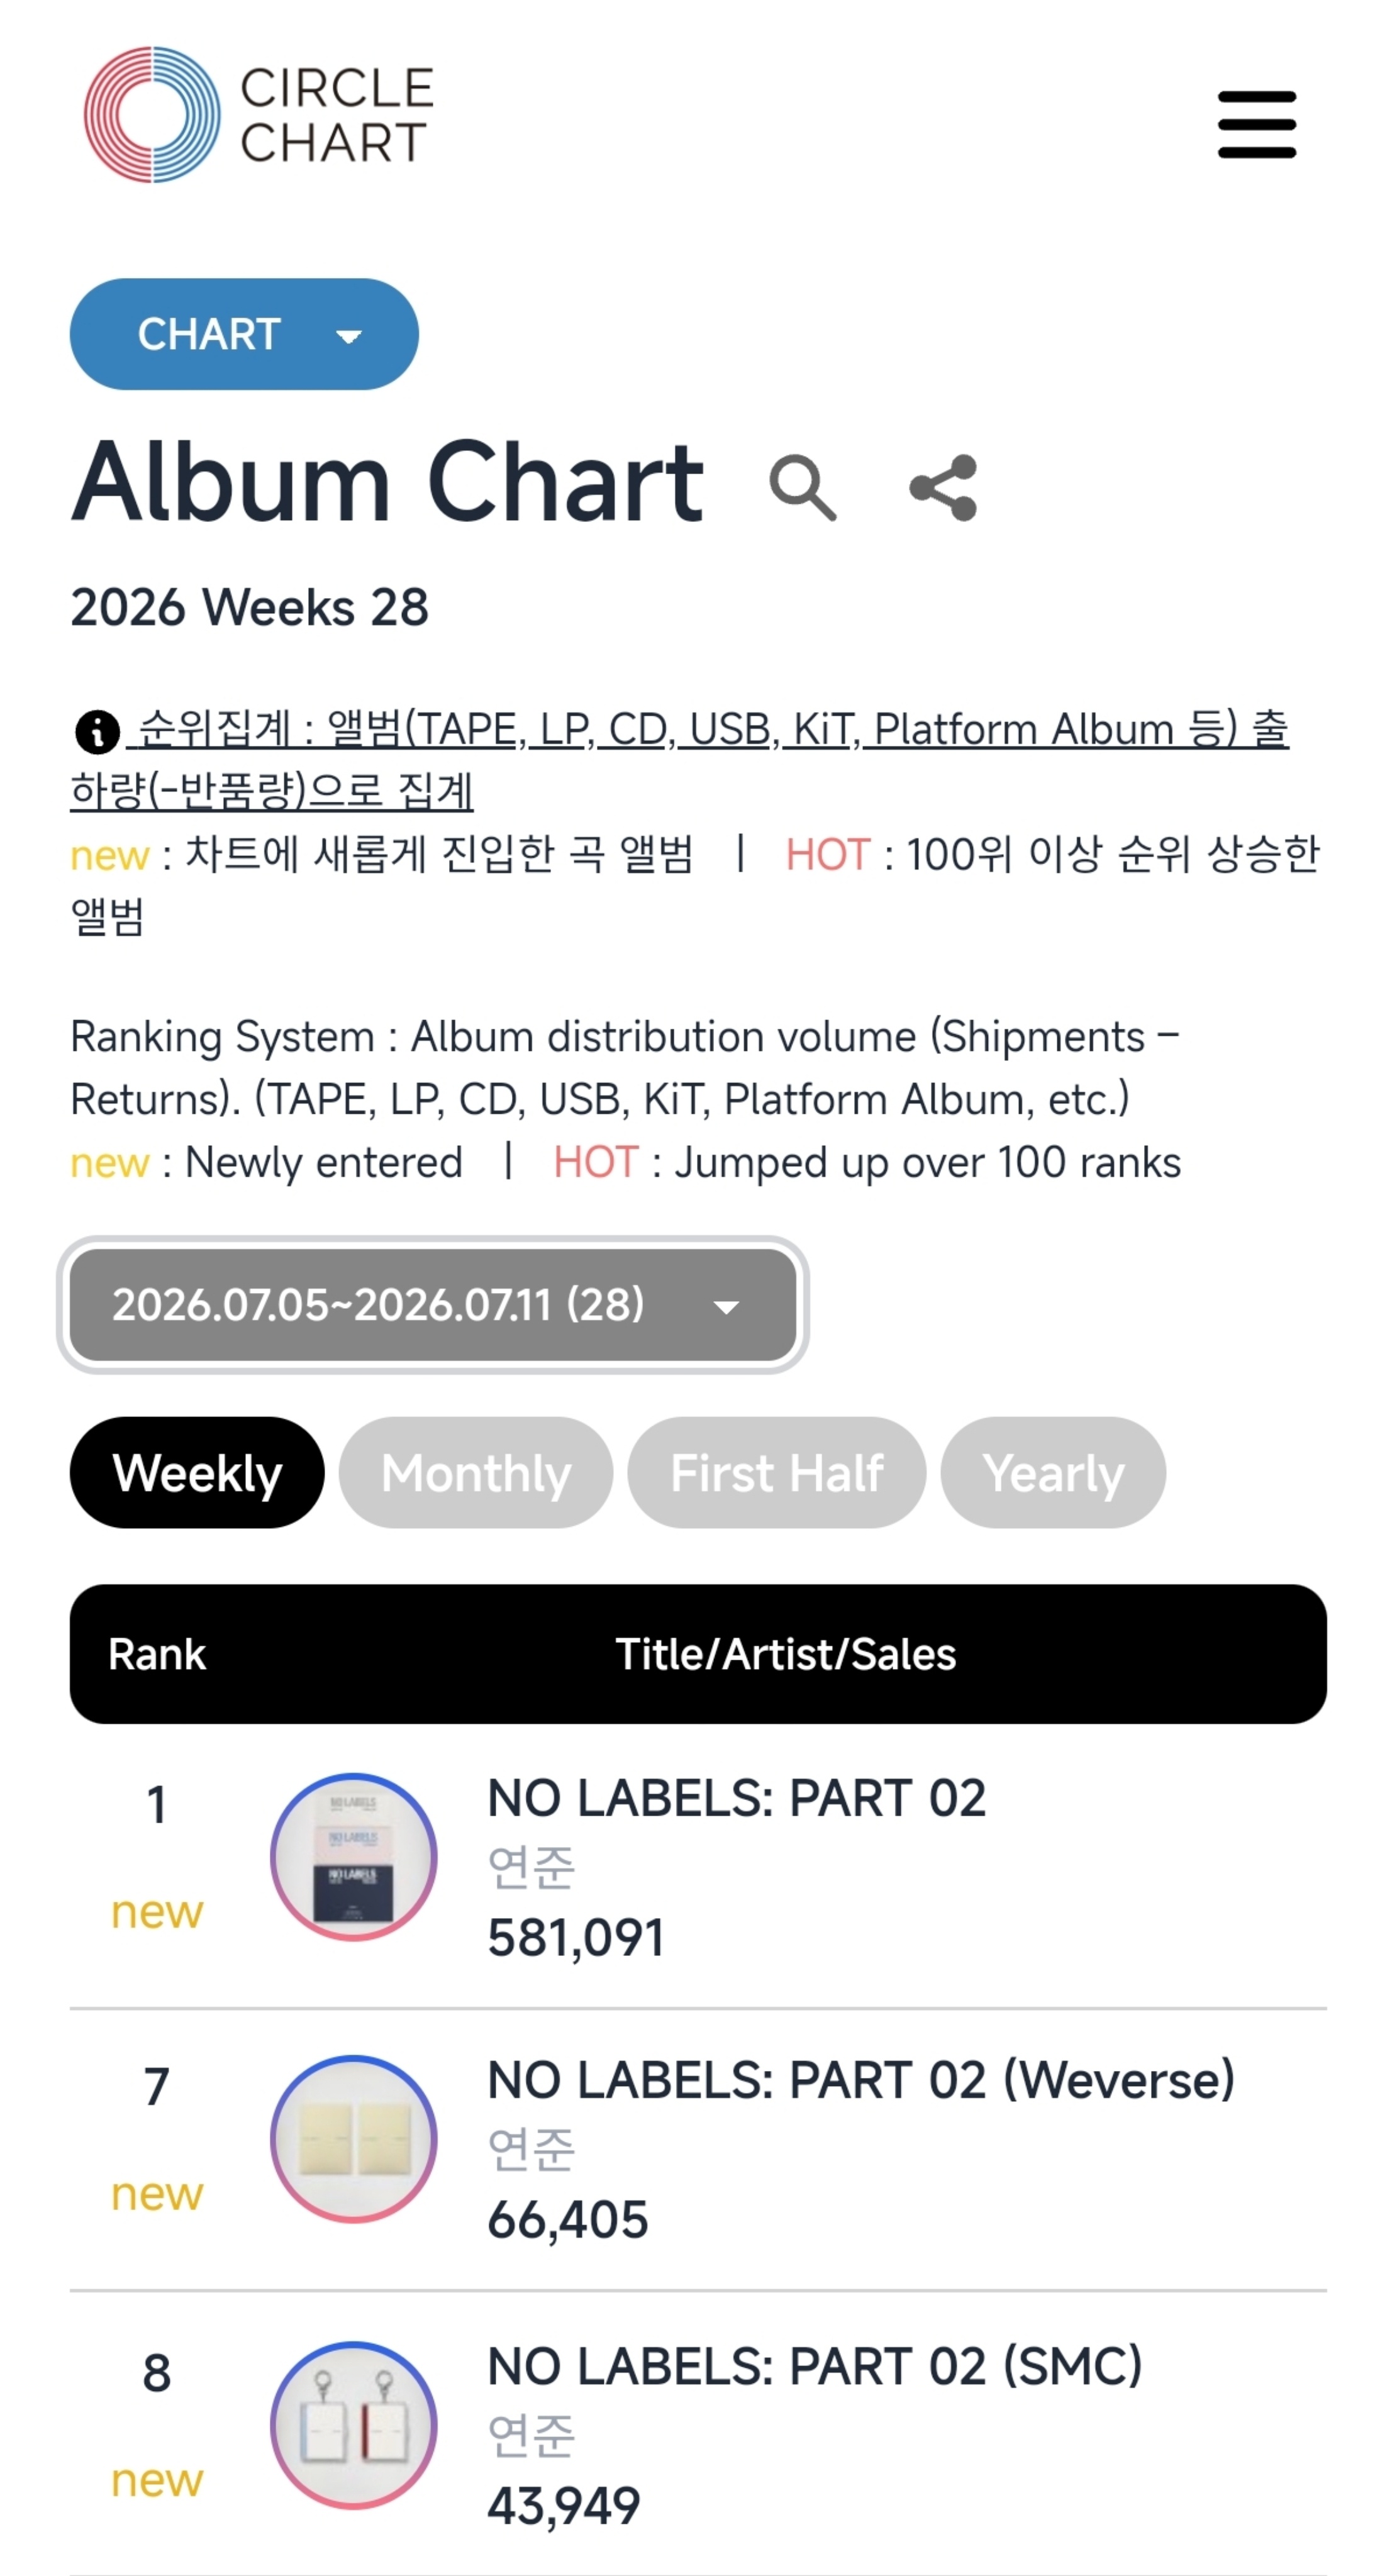Open the NO LABELS: PART 02 (Weverse) title
Image resolution: width=1397 pixels, height=2576 pixels.
point(861,2080)
